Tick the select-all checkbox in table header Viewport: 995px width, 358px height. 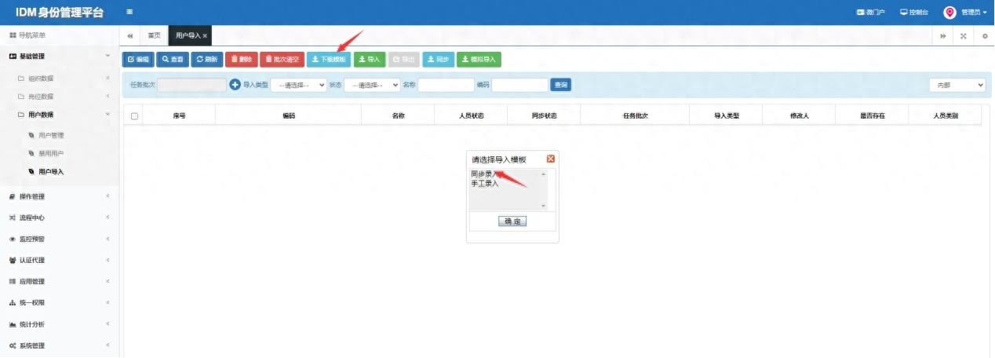coord(134,116)
